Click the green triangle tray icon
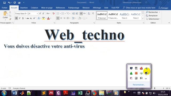Screen dimensions: 171x96 [131, 73]
